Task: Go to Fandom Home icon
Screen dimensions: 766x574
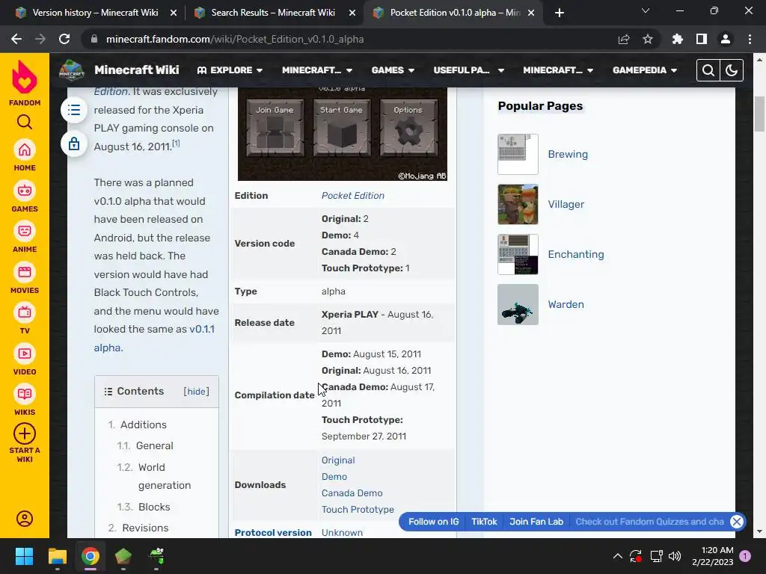Action: [25, 149]
